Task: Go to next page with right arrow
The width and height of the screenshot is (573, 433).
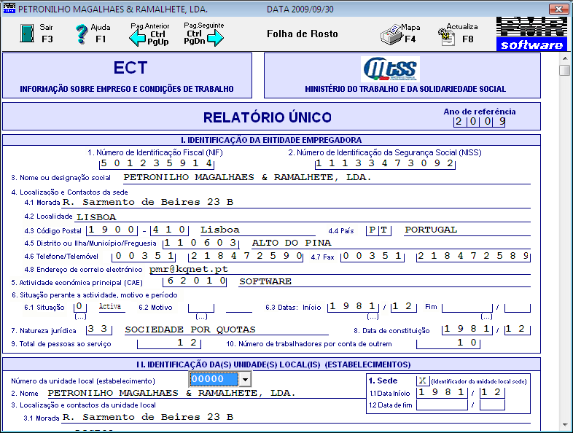Action: coord(215,38)
